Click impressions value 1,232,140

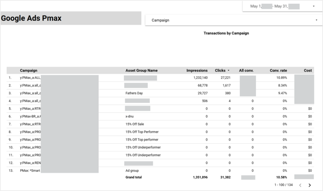[x=200, y=78]
